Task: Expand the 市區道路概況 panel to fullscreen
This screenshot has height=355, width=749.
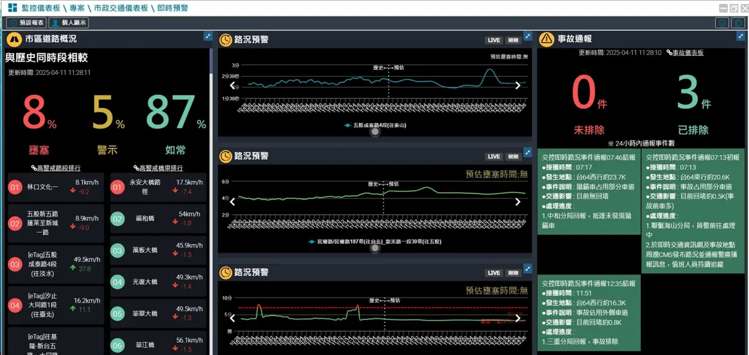Action: pos(208,36)
